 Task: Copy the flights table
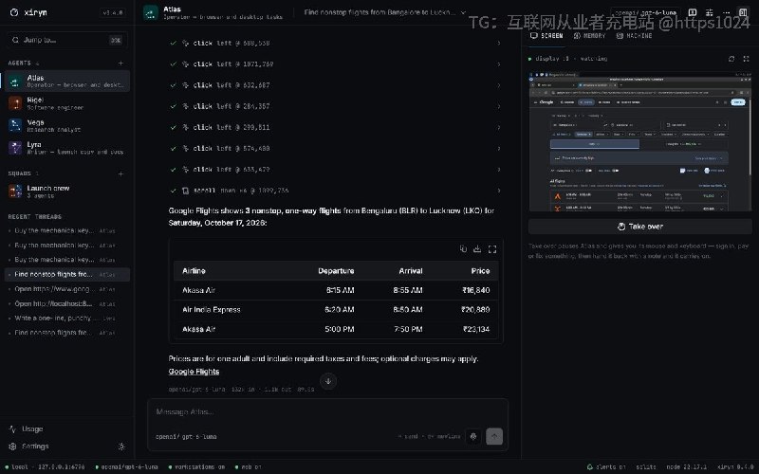(x=463, y=248)
